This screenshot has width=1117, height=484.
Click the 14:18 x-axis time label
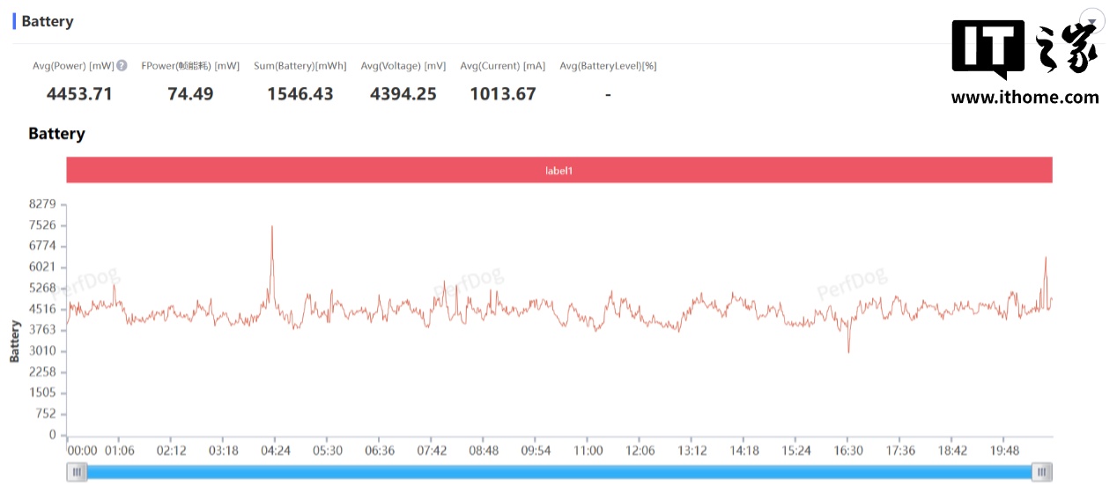(743, 451)
